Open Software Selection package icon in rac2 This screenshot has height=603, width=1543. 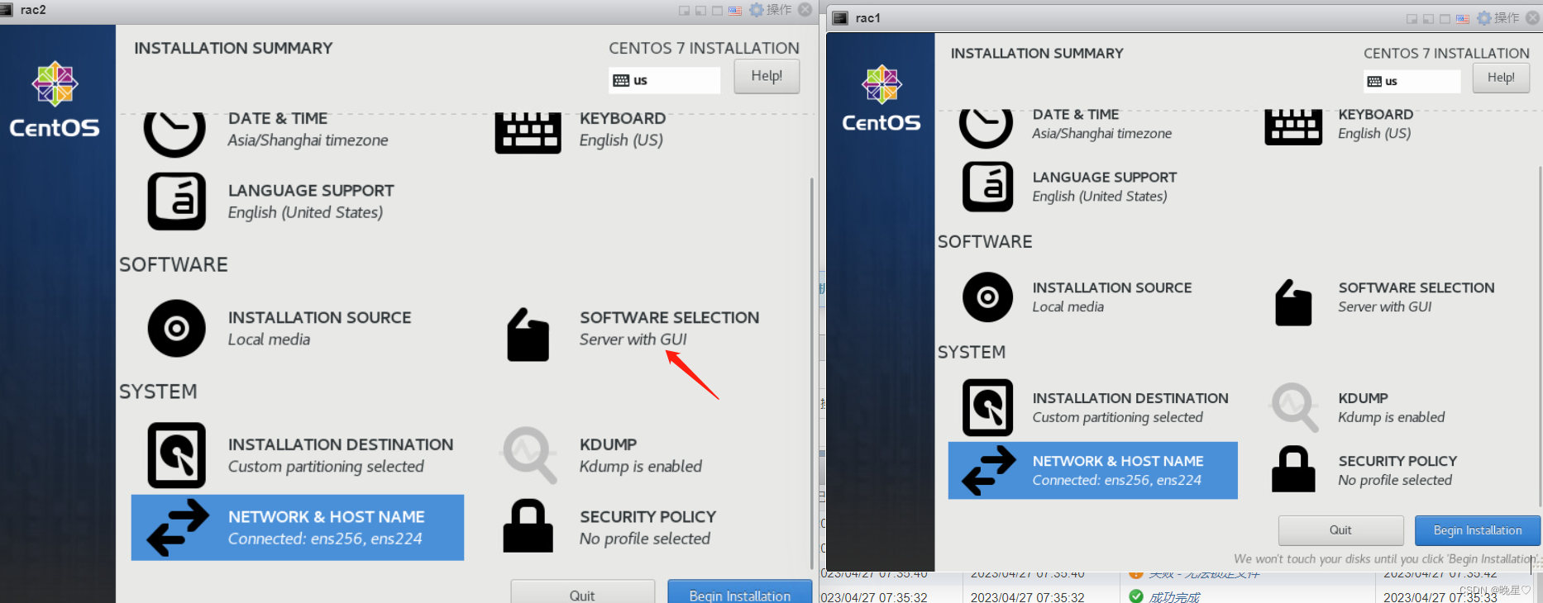(x=528, y=335)
